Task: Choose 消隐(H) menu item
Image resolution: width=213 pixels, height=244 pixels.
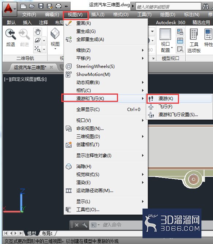Action: point(106,167)
